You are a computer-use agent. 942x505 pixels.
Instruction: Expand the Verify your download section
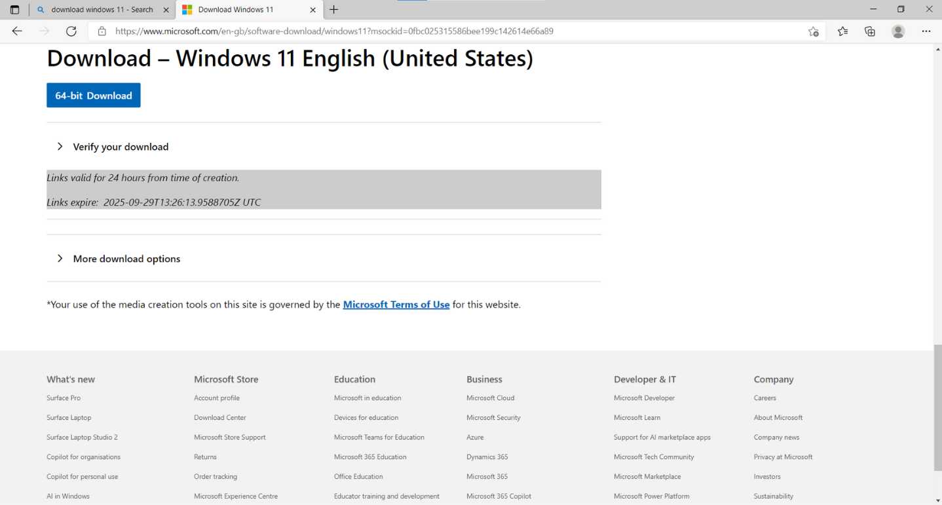[121, 147]
